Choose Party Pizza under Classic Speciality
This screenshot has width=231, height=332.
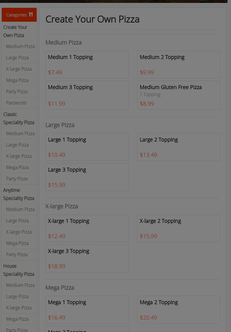tap(17, 179)
